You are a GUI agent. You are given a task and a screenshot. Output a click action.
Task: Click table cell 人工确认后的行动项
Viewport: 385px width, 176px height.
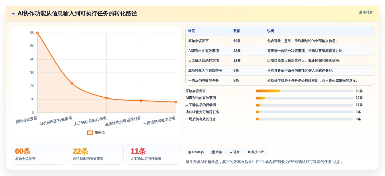click(x=204, y=61)
